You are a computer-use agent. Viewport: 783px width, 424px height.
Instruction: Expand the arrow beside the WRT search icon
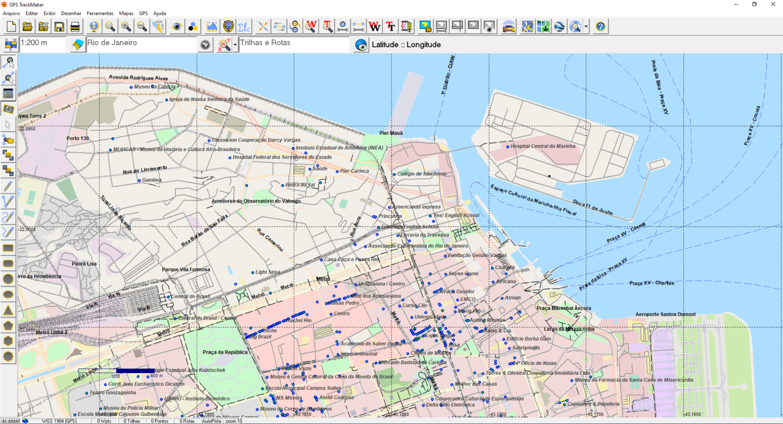pos(235,45)
